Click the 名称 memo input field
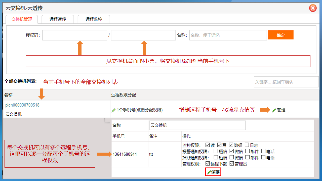 click(x=228, y=35)
